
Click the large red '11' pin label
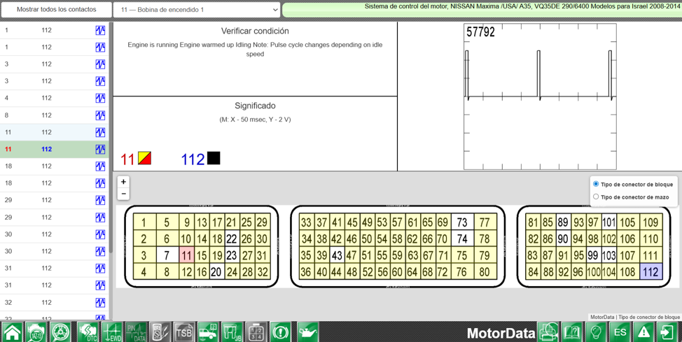(127, 159)
